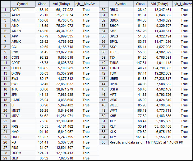Select the CCJ symbol cell
Image resolution: width=193 pixels, height=161 pixels.
coord(23,47)
